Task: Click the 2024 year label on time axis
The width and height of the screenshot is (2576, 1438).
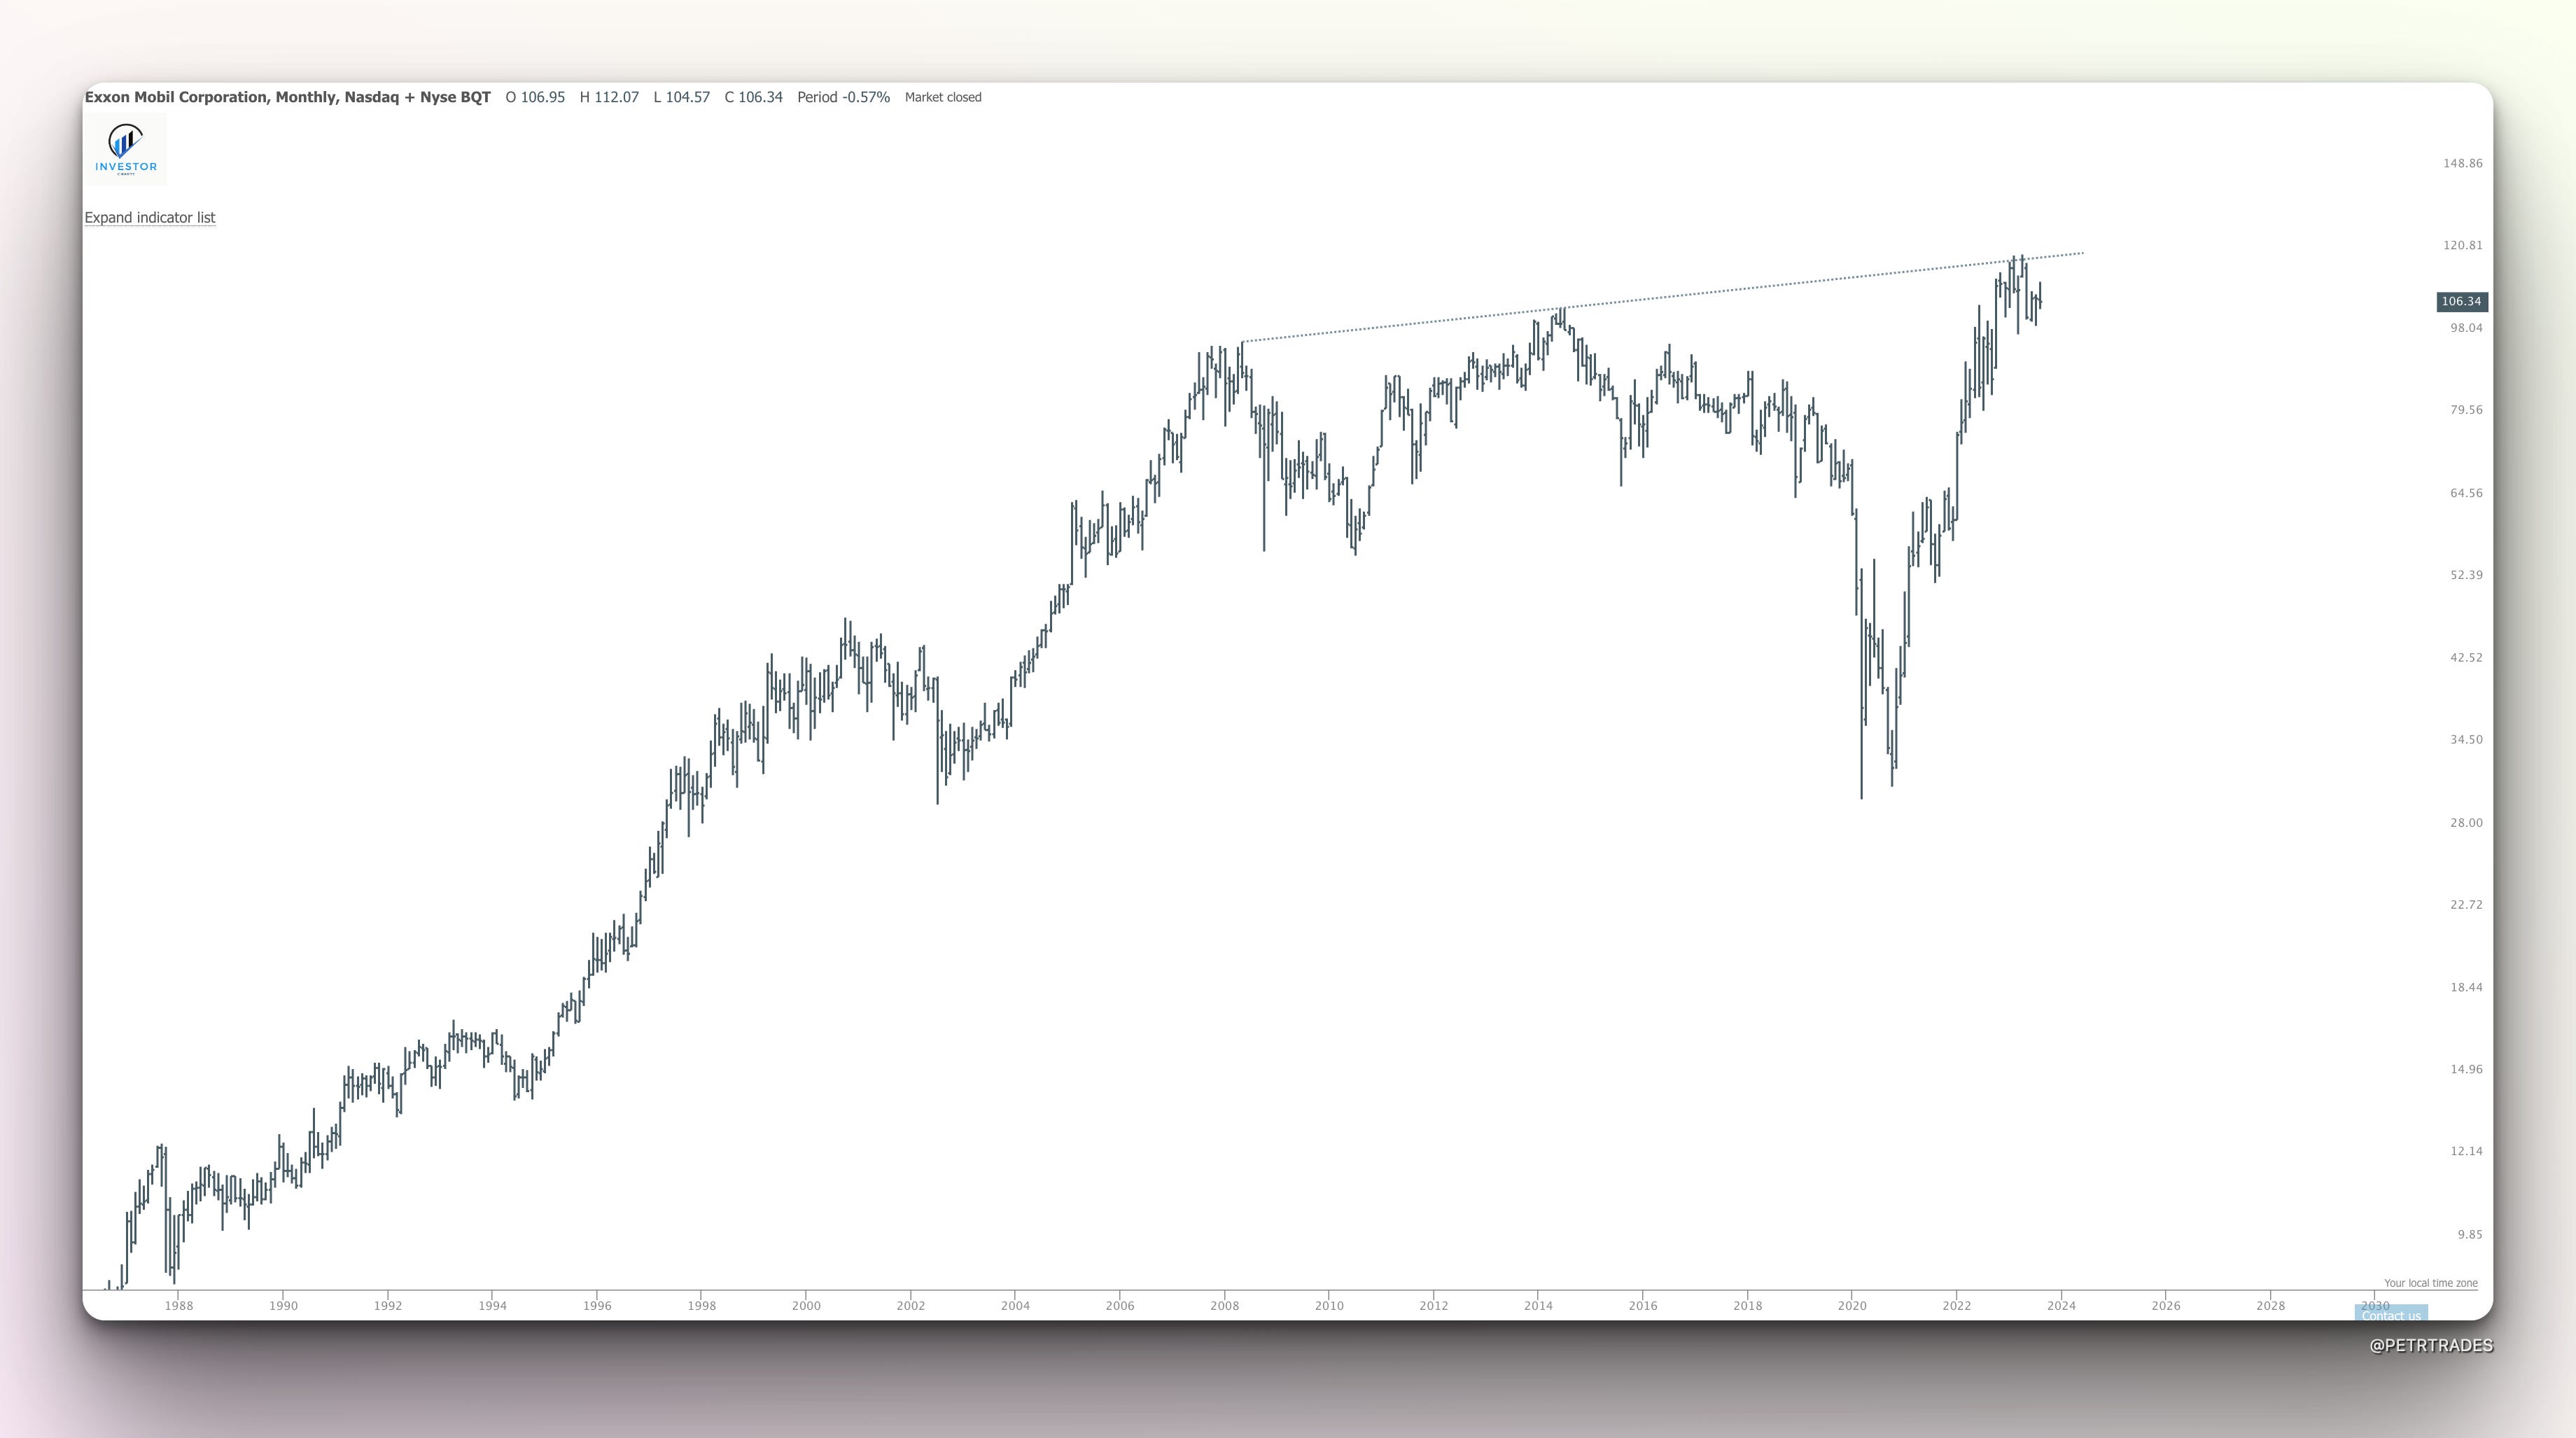Action: [2061, 1305]
